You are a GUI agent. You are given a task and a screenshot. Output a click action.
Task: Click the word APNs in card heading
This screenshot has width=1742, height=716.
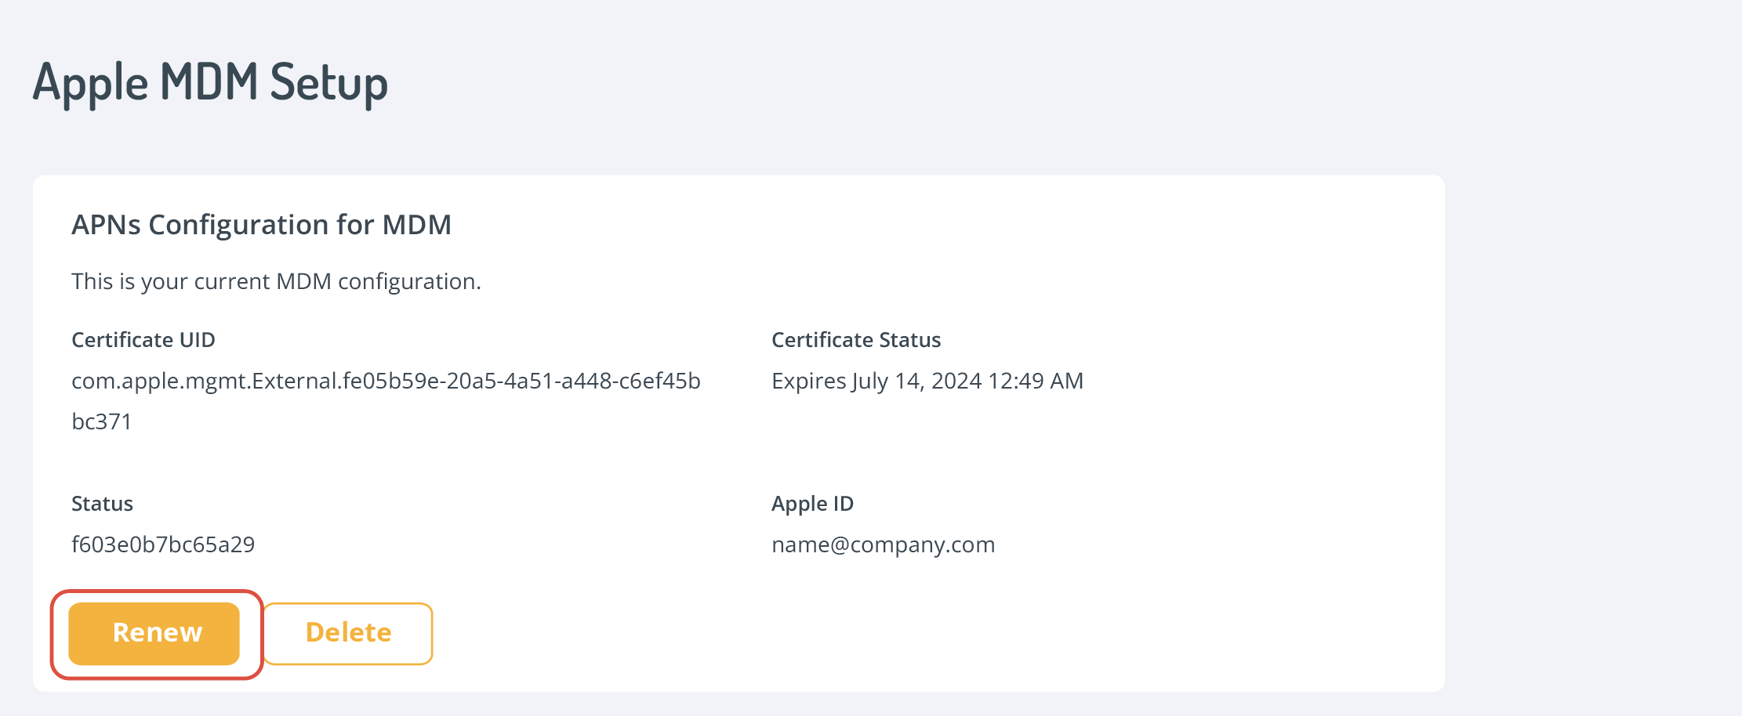(106, 225)
